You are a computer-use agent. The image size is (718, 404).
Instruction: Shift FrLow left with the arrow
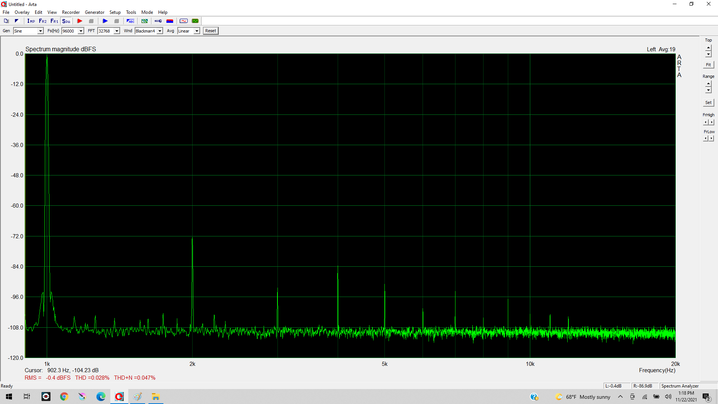(706, 138)
